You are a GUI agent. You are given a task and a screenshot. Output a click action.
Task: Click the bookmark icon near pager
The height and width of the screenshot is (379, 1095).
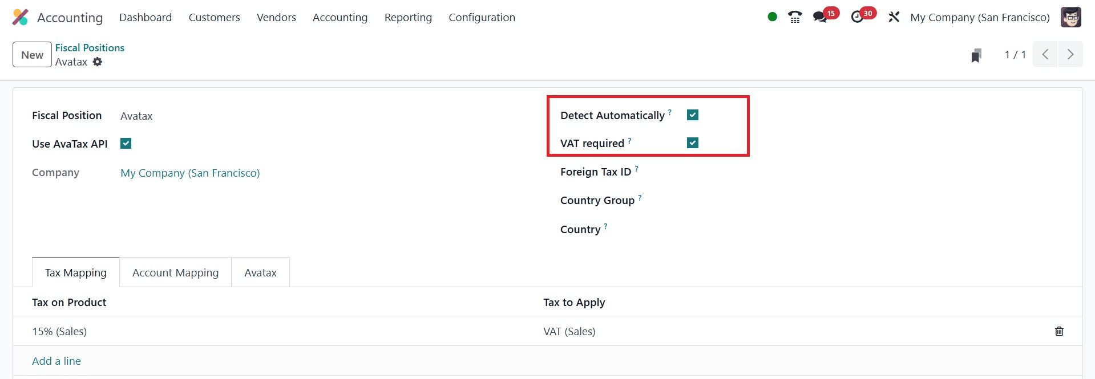click(x=976, y=55)
